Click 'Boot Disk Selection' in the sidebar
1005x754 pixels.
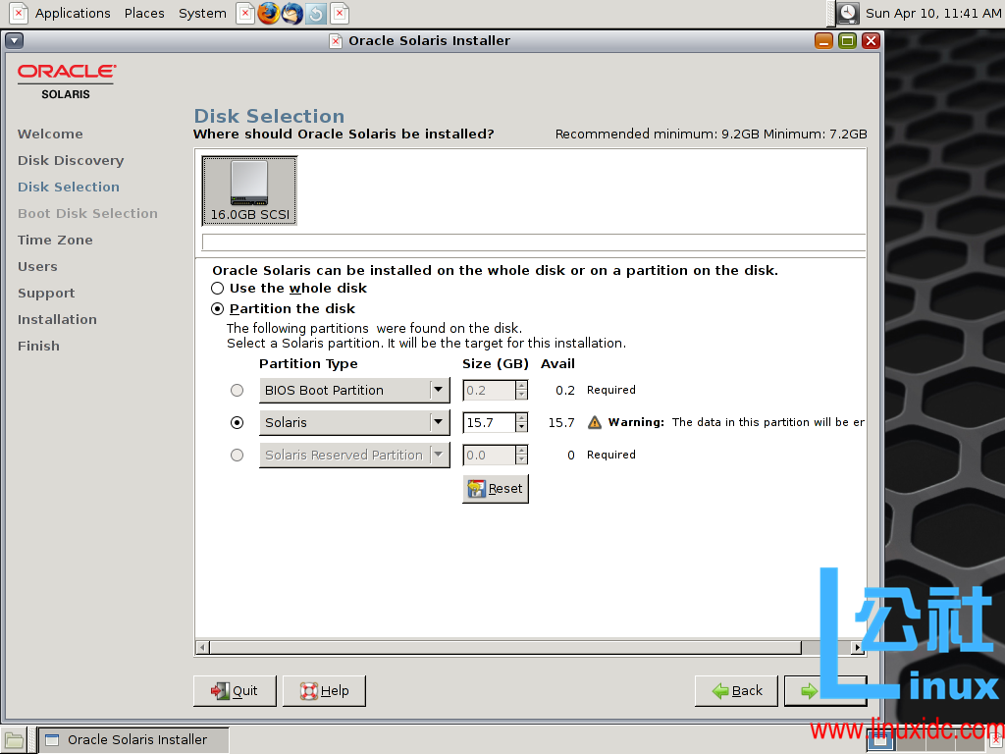coord(87,213)
